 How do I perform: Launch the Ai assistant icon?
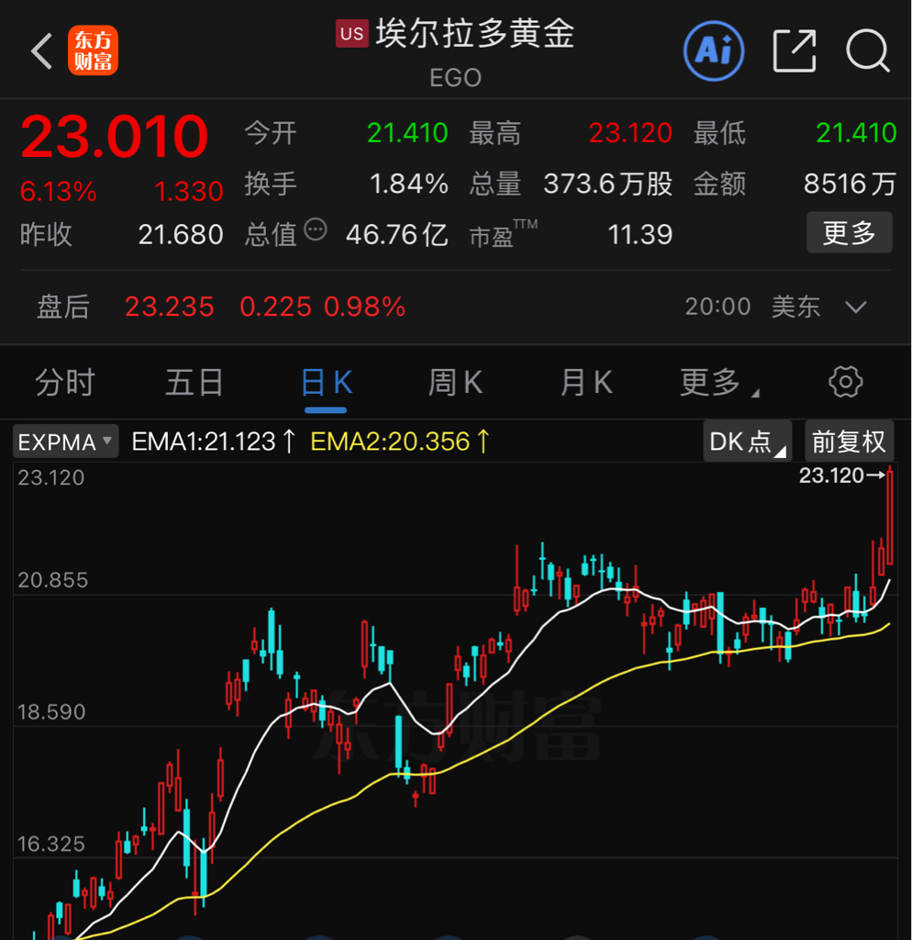point(714,51)
